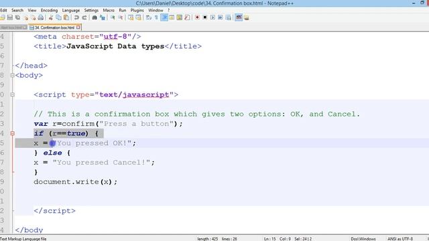Click the 'document.write(x);' line
Viewport: 429px width, 241px height.
point(76,181)
